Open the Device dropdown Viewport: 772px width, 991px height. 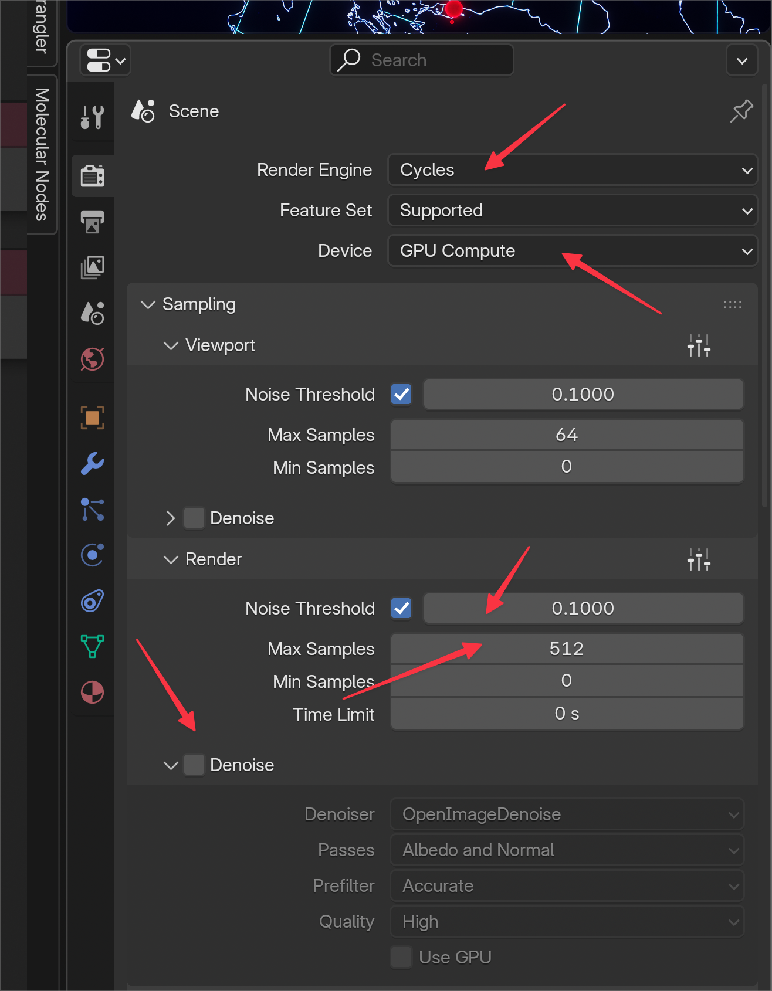point(573,251)
